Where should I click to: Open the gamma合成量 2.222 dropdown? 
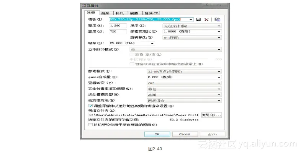click(x=184, y=77)
